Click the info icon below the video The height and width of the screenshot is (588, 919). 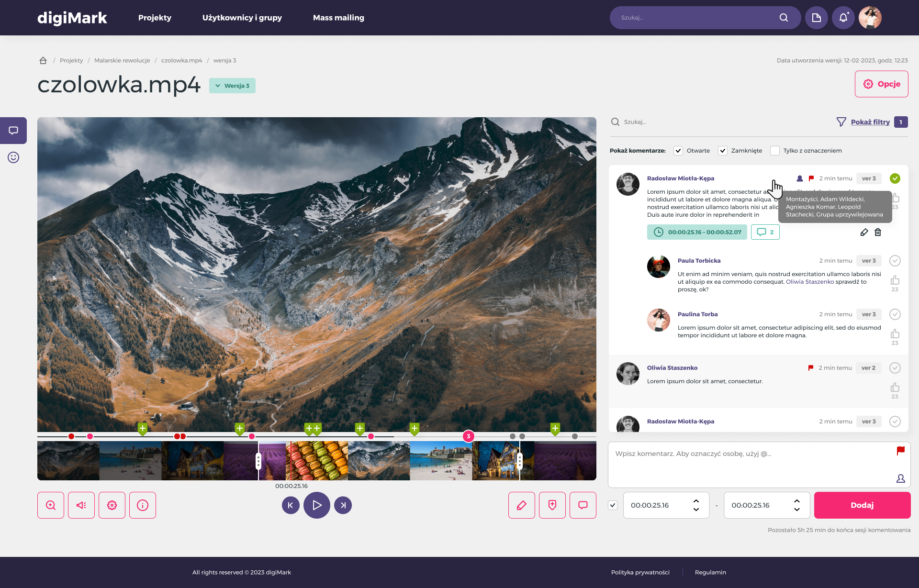(x=143, y=505)
